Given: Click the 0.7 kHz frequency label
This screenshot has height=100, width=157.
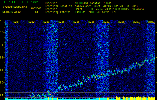Looking at the screenshot, I should point(2,82).
